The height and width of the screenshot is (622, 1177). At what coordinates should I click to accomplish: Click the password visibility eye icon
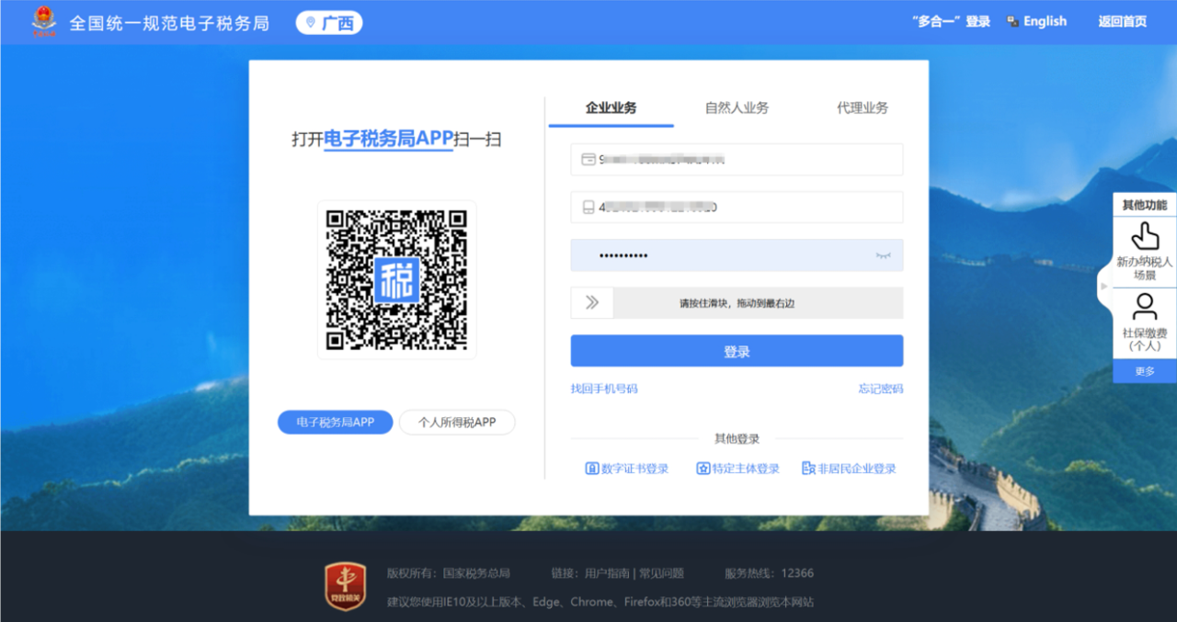883,255
